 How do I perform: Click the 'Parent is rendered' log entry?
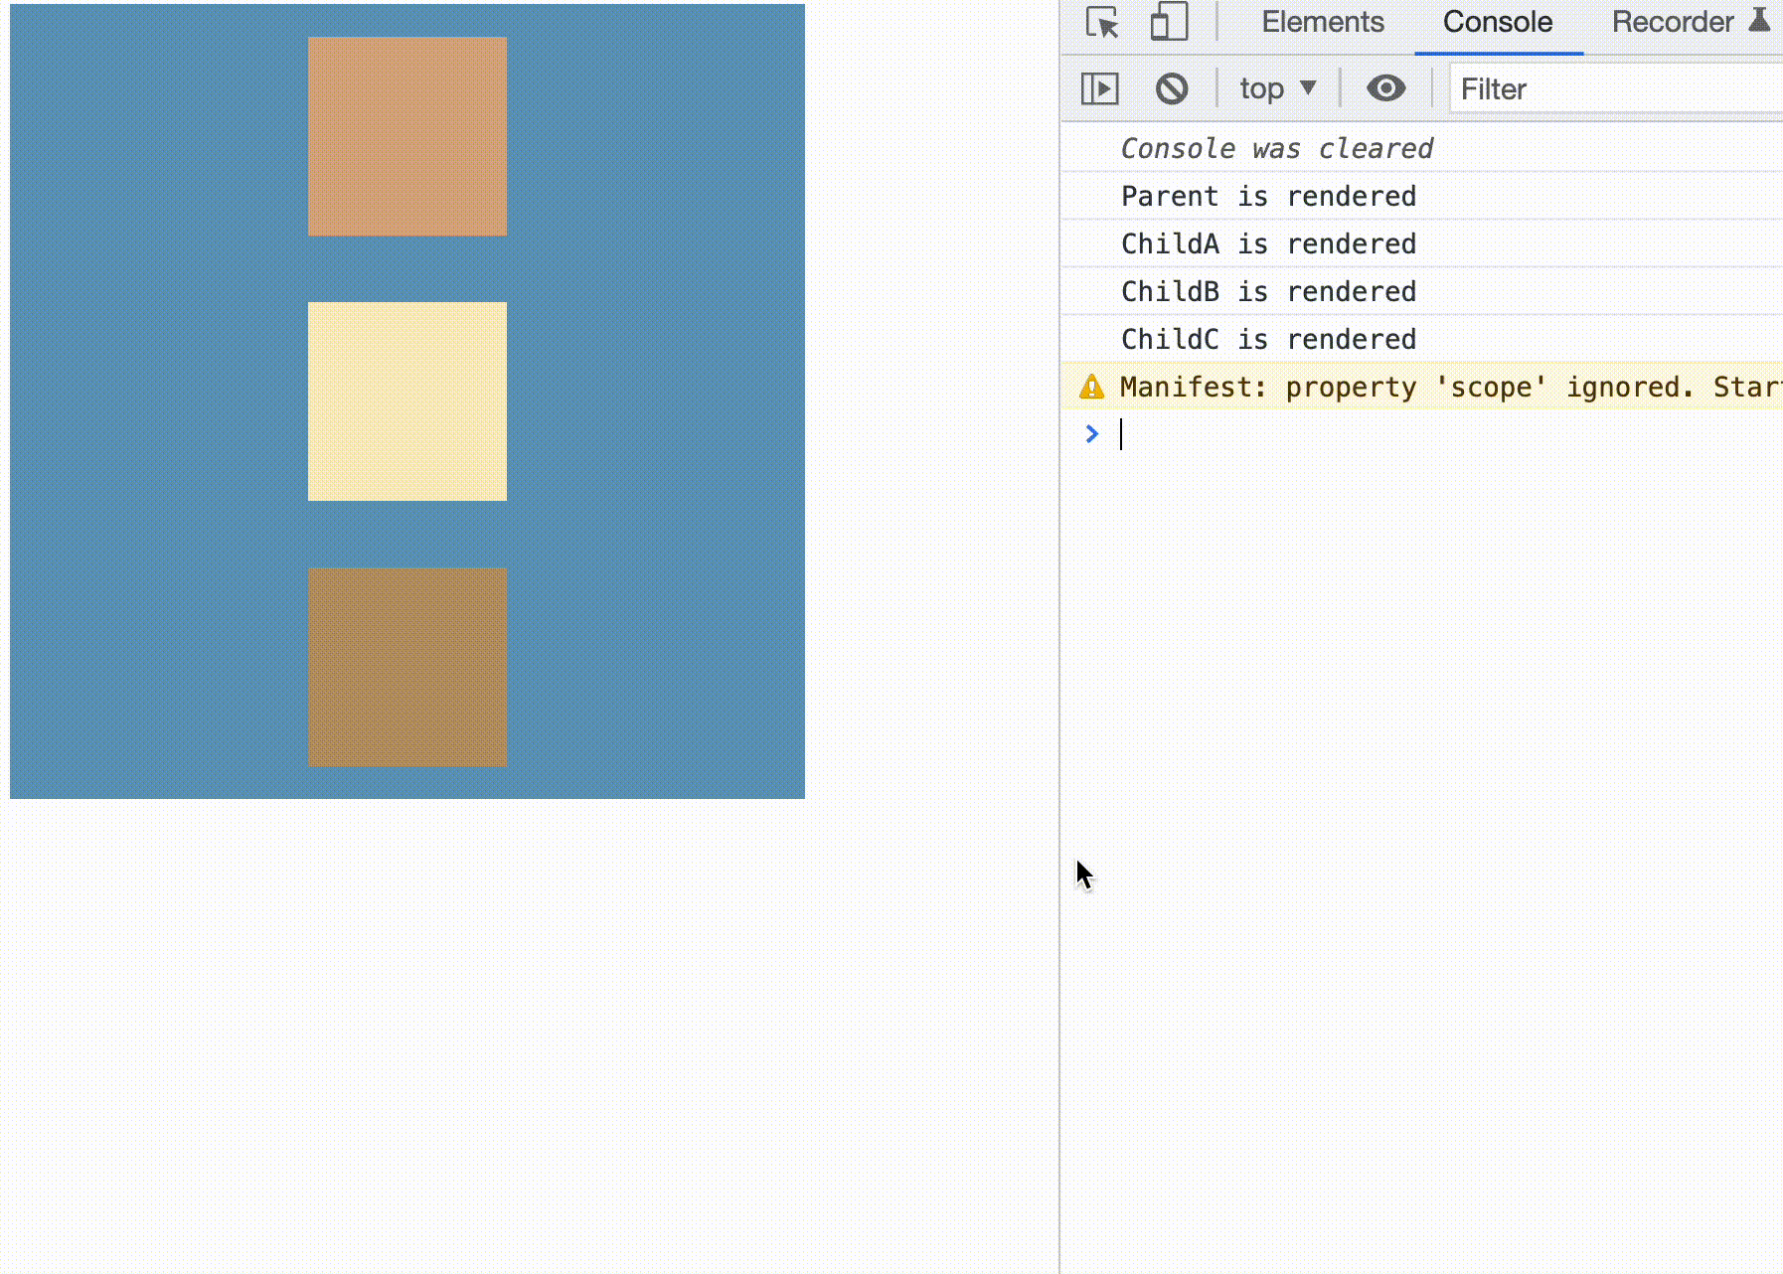[1268, 196]
